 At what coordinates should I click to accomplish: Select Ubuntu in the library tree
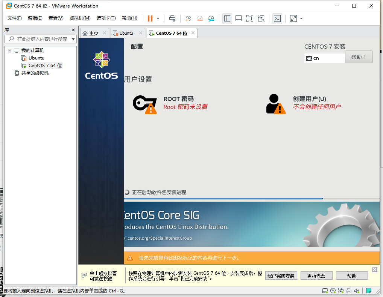coord(36,58)
